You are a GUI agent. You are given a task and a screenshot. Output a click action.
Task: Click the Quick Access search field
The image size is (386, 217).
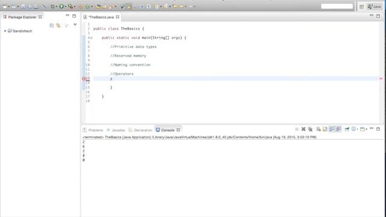point(337,7)
